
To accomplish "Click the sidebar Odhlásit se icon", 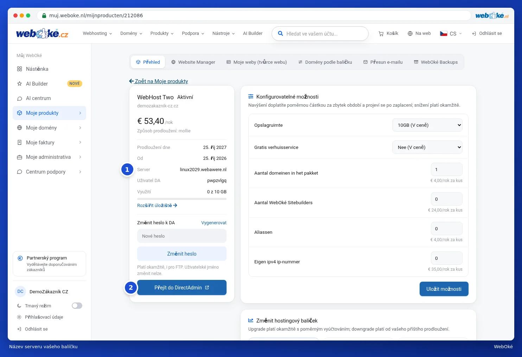I will [x=19, y=329].
